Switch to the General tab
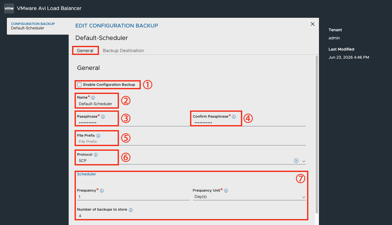 [x=85, y=51]
